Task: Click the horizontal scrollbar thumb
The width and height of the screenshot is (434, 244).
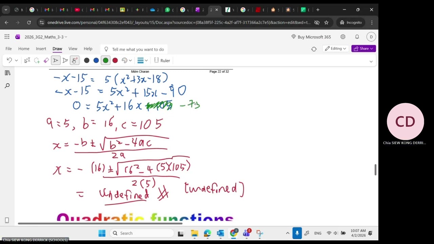Action: click(x=100, y=223)
